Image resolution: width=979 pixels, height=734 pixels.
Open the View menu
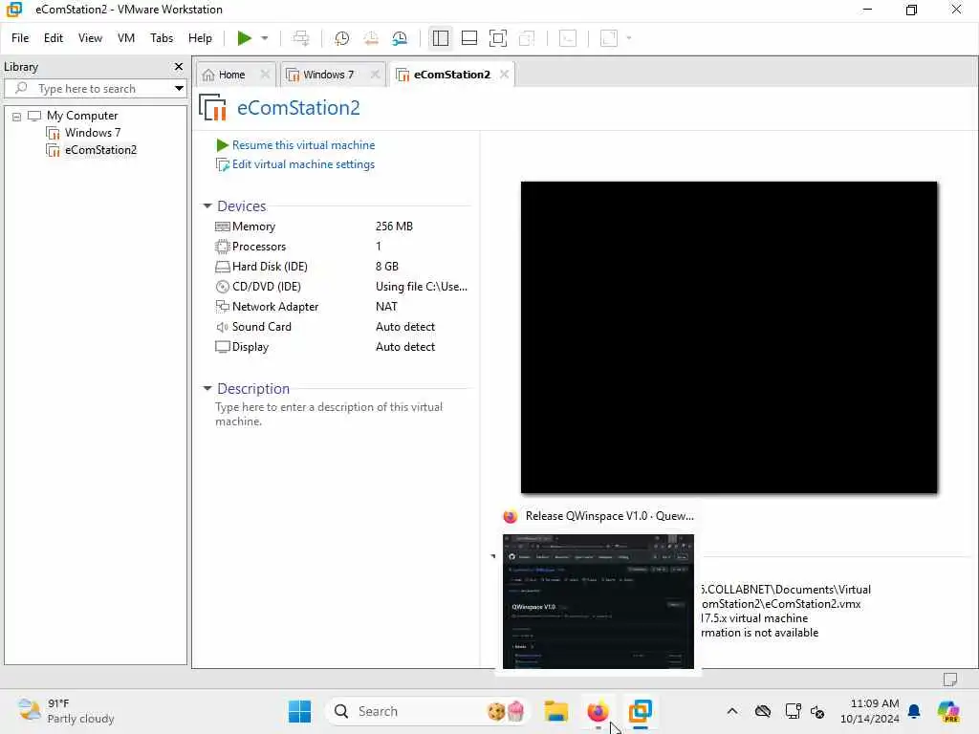click(x=90, y=38)
